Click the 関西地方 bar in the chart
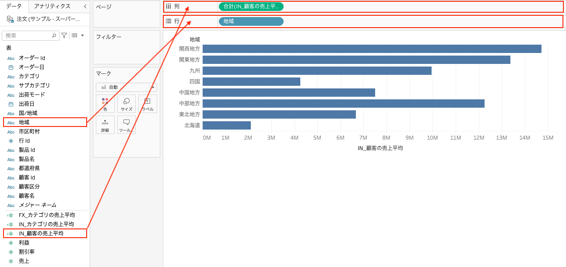Screen dimensions: 566x267 [x=372, y=49]
